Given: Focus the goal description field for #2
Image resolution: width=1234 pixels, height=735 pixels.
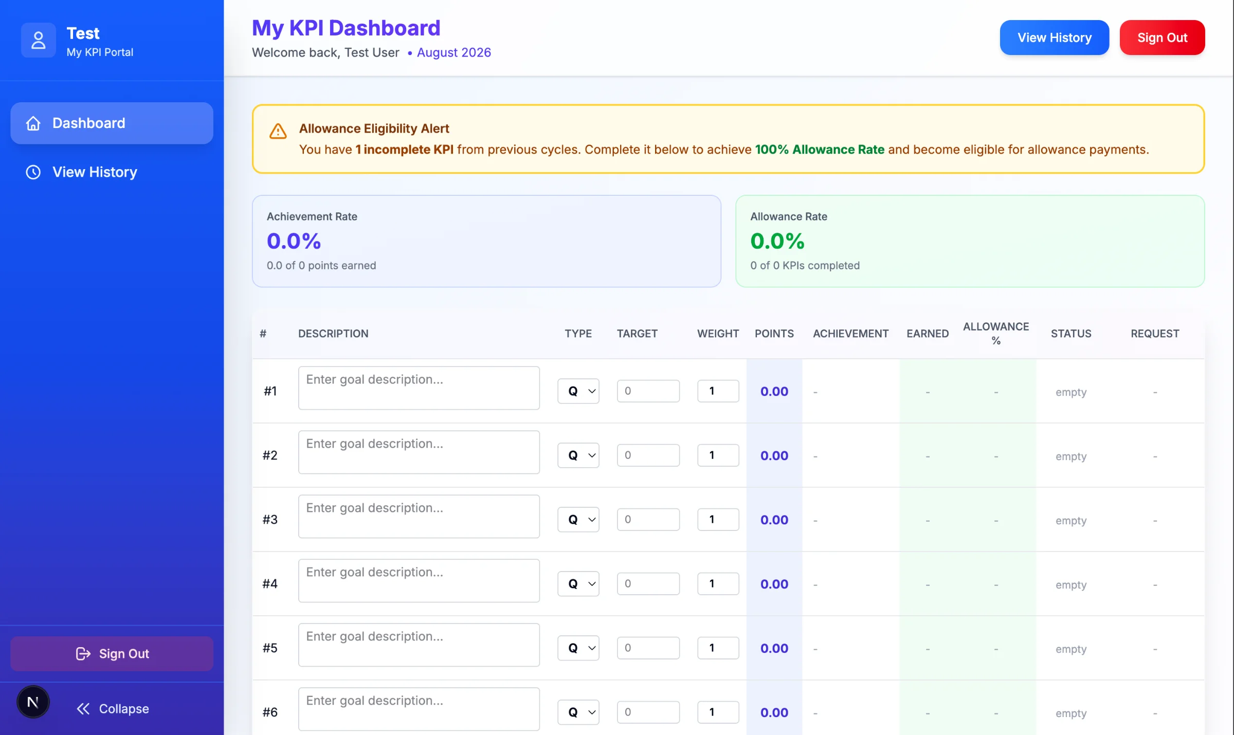Looking at the screenshot, I should 419,452.
